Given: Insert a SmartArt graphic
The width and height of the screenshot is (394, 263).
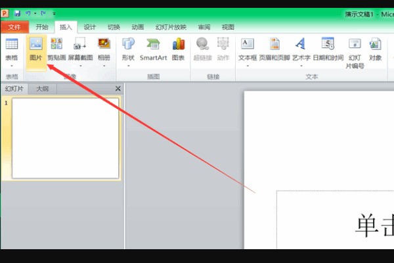Looking at the screenshot, I should (x=153, y=49).
